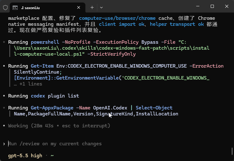234x161 pixels.
Task: Click the -StrictVerifyOnly parameter text
Action: point(111,54)
